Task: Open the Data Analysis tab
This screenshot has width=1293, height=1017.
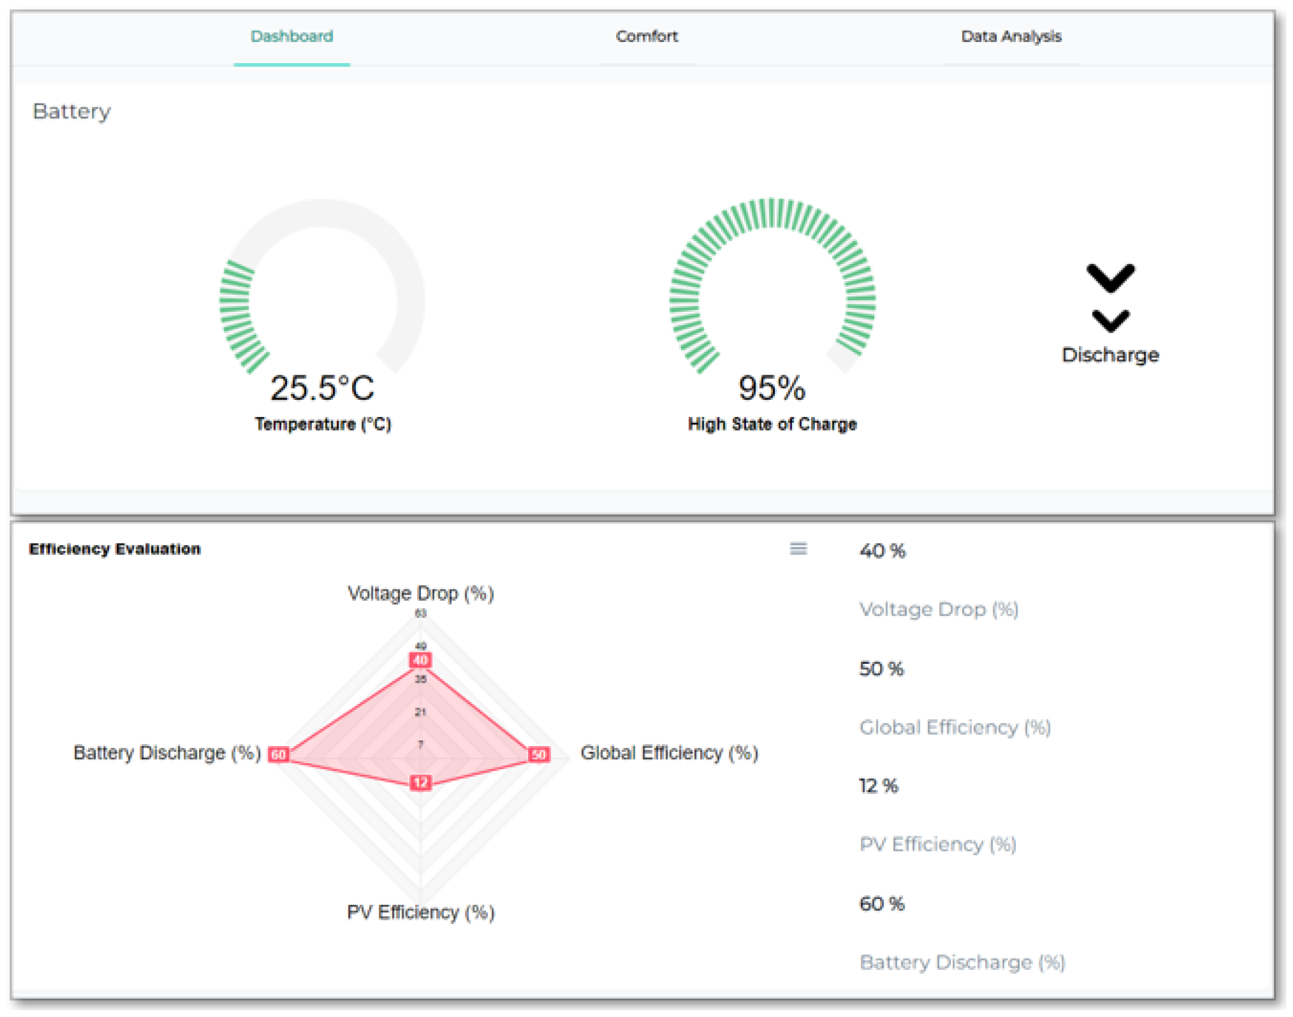Action: [x=1011, y=36]
